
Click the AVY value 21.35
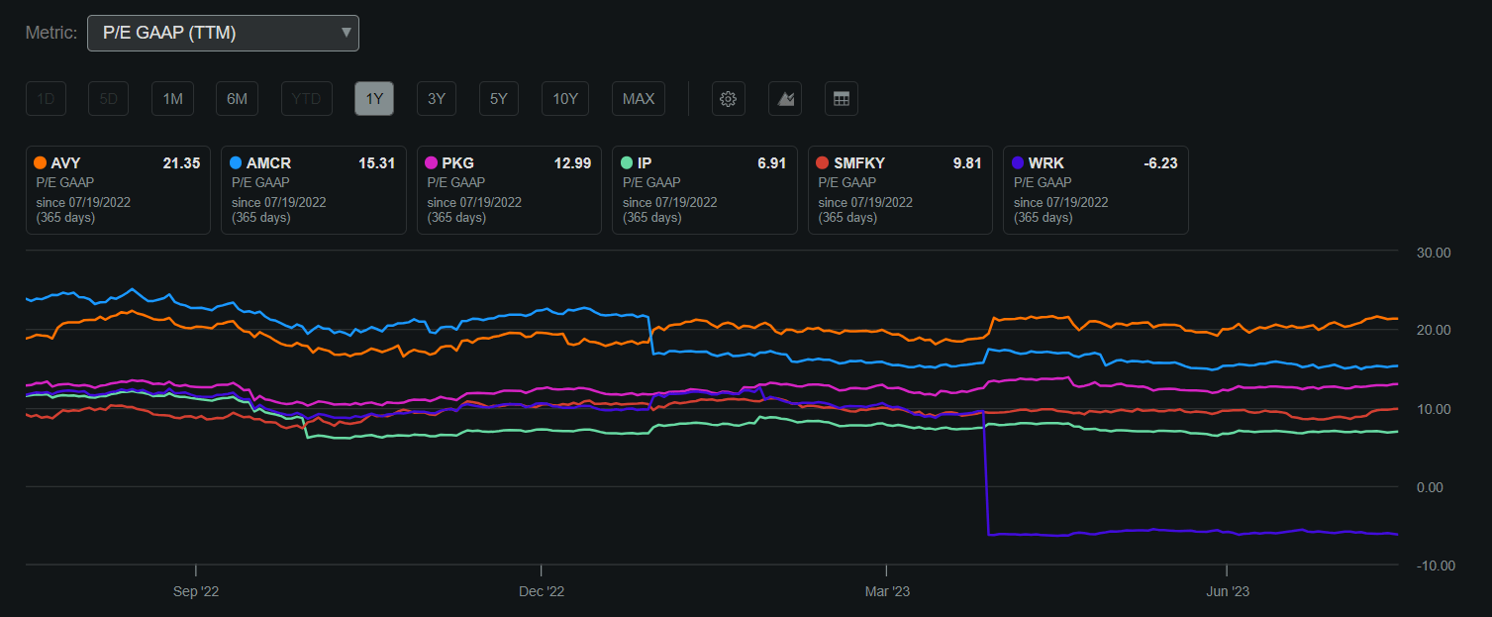click(x=181, y=163)
